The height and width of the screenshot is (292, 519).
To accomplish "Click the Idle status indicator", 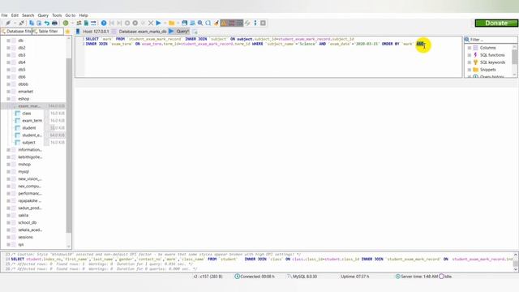I will coord(445,277).
